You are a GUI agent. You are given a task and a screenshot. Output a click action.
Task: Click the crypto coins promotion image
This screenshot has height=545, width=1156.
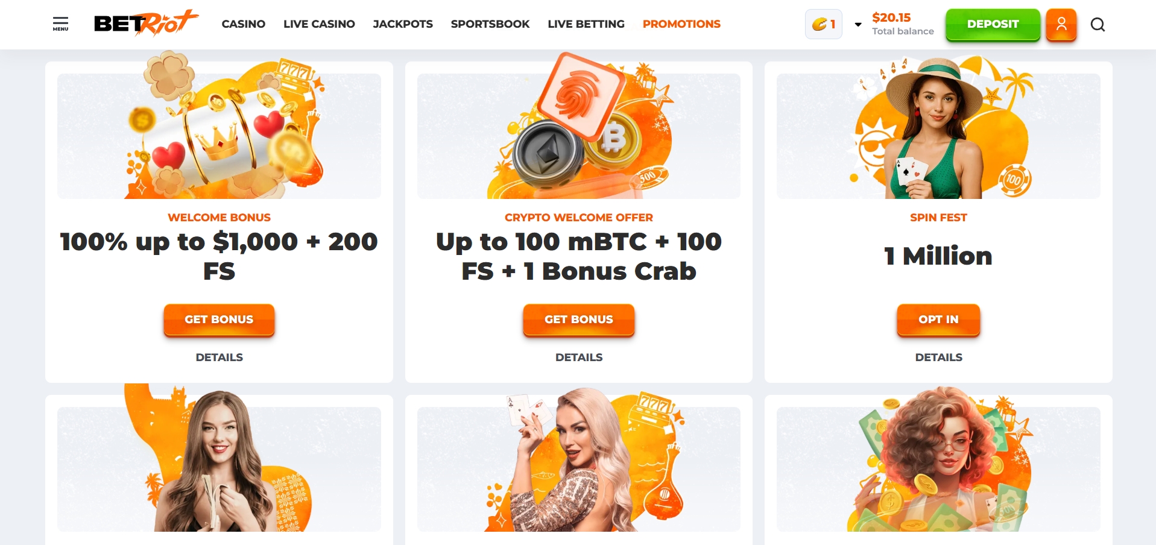point(579,127)
